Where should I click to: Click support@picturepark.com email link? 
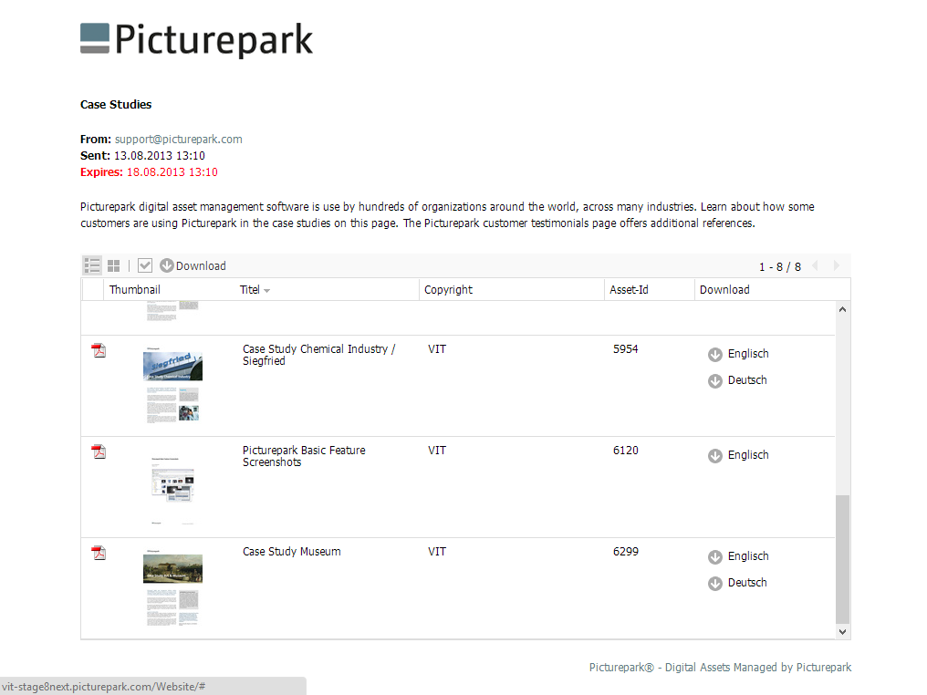pos(179,139)
